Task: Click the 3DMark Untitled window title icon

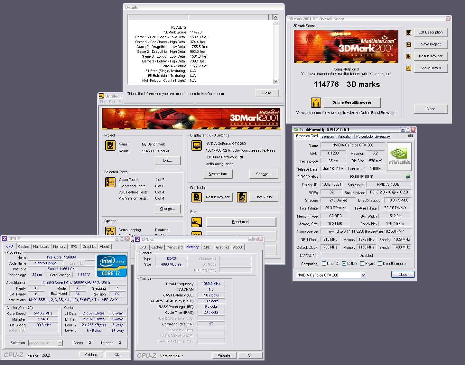Action: [x=101, y=96]
